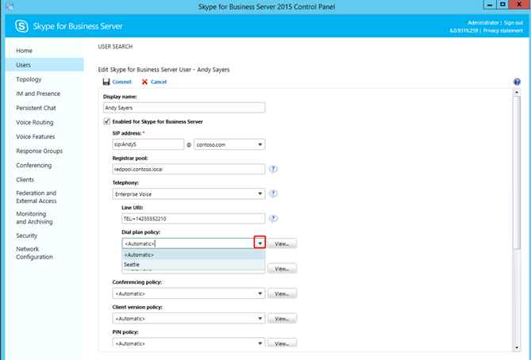Click the Commit save disk icon

click(x=106, y=82)
